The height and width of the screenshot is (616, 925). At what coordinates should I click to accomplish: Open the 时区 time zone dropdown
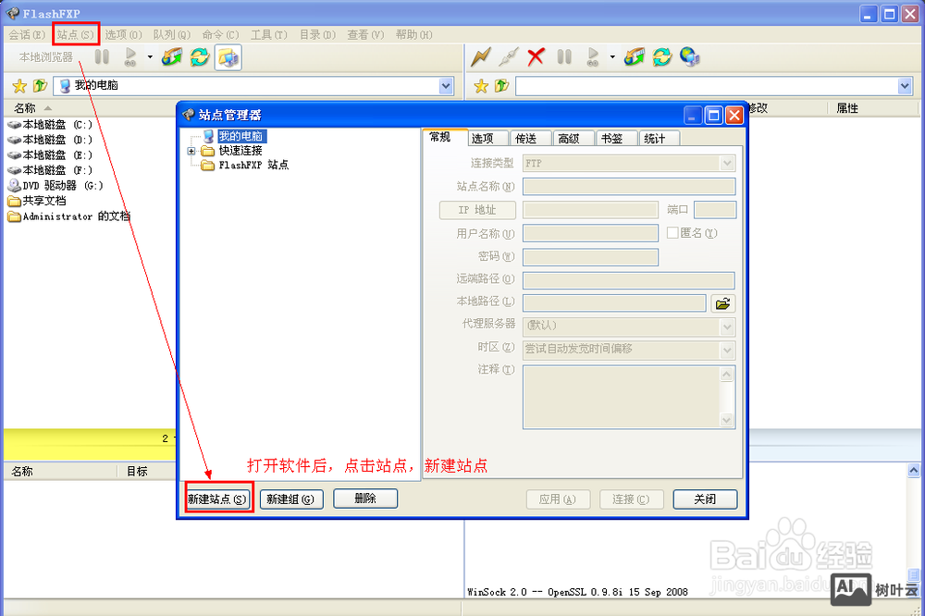click(727, 349)
